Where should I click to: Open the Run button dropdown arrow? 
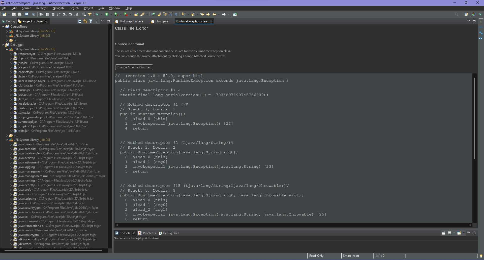(111, 14)
